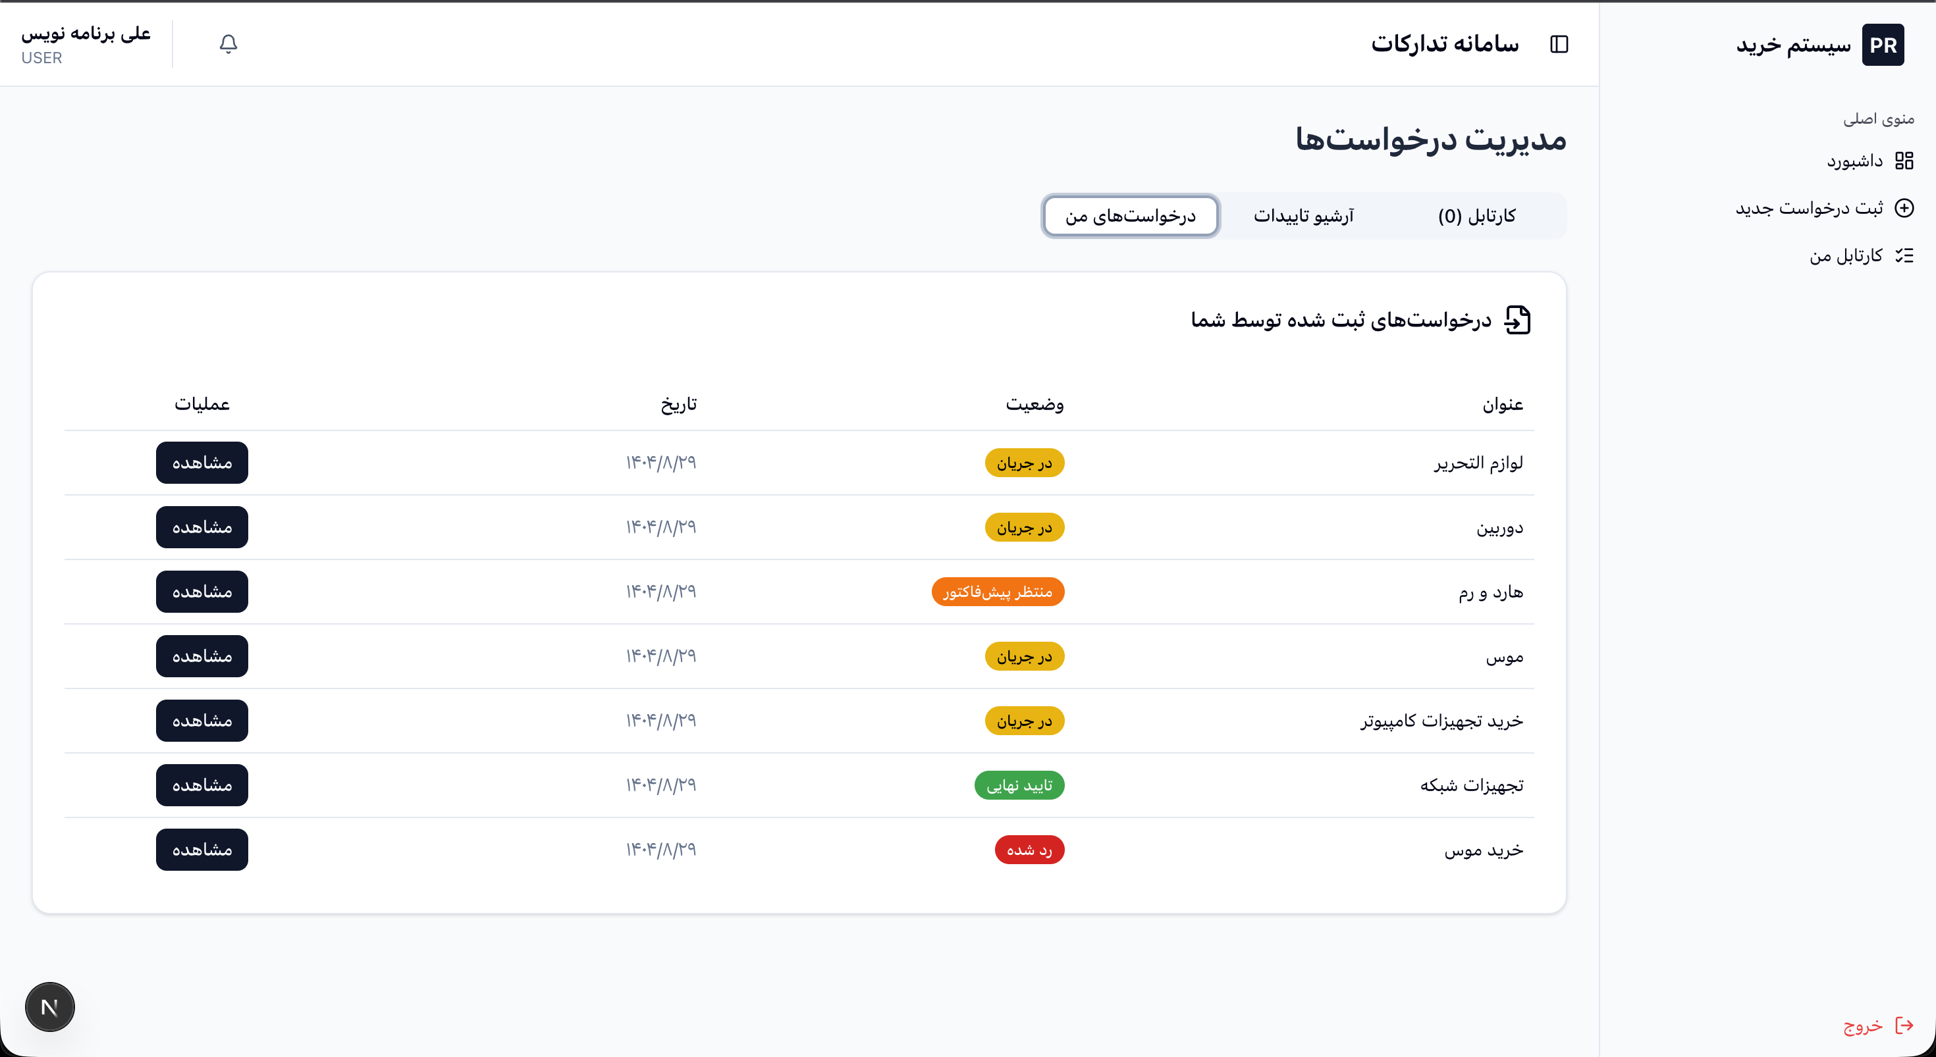Image resolution: width=1936 pixels, height=1057 pixels.
Task: Switch to the کارتابل (0) tab
Action: (x=1476, y=217)
